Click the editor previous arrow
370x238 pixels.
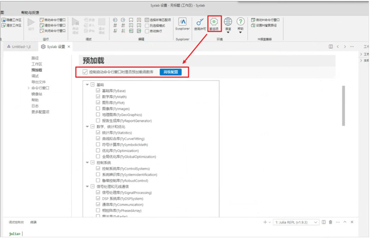pyautogui.click(x=338, y=46)
